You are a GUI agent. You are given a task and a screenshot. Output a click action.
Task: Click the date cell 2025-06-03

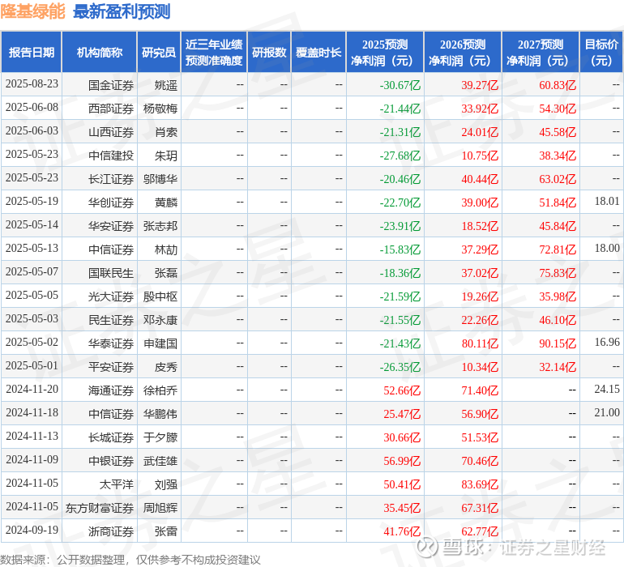[x=32, y=131]
